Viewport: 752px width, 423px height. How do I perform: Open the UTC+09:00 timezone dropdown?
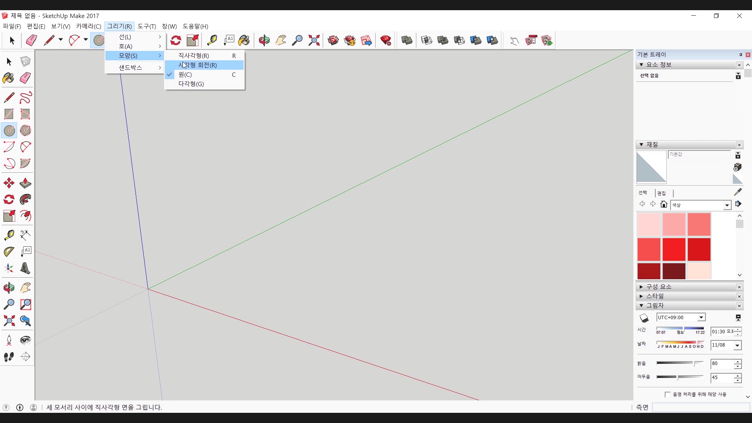click(x=701, y=318)
